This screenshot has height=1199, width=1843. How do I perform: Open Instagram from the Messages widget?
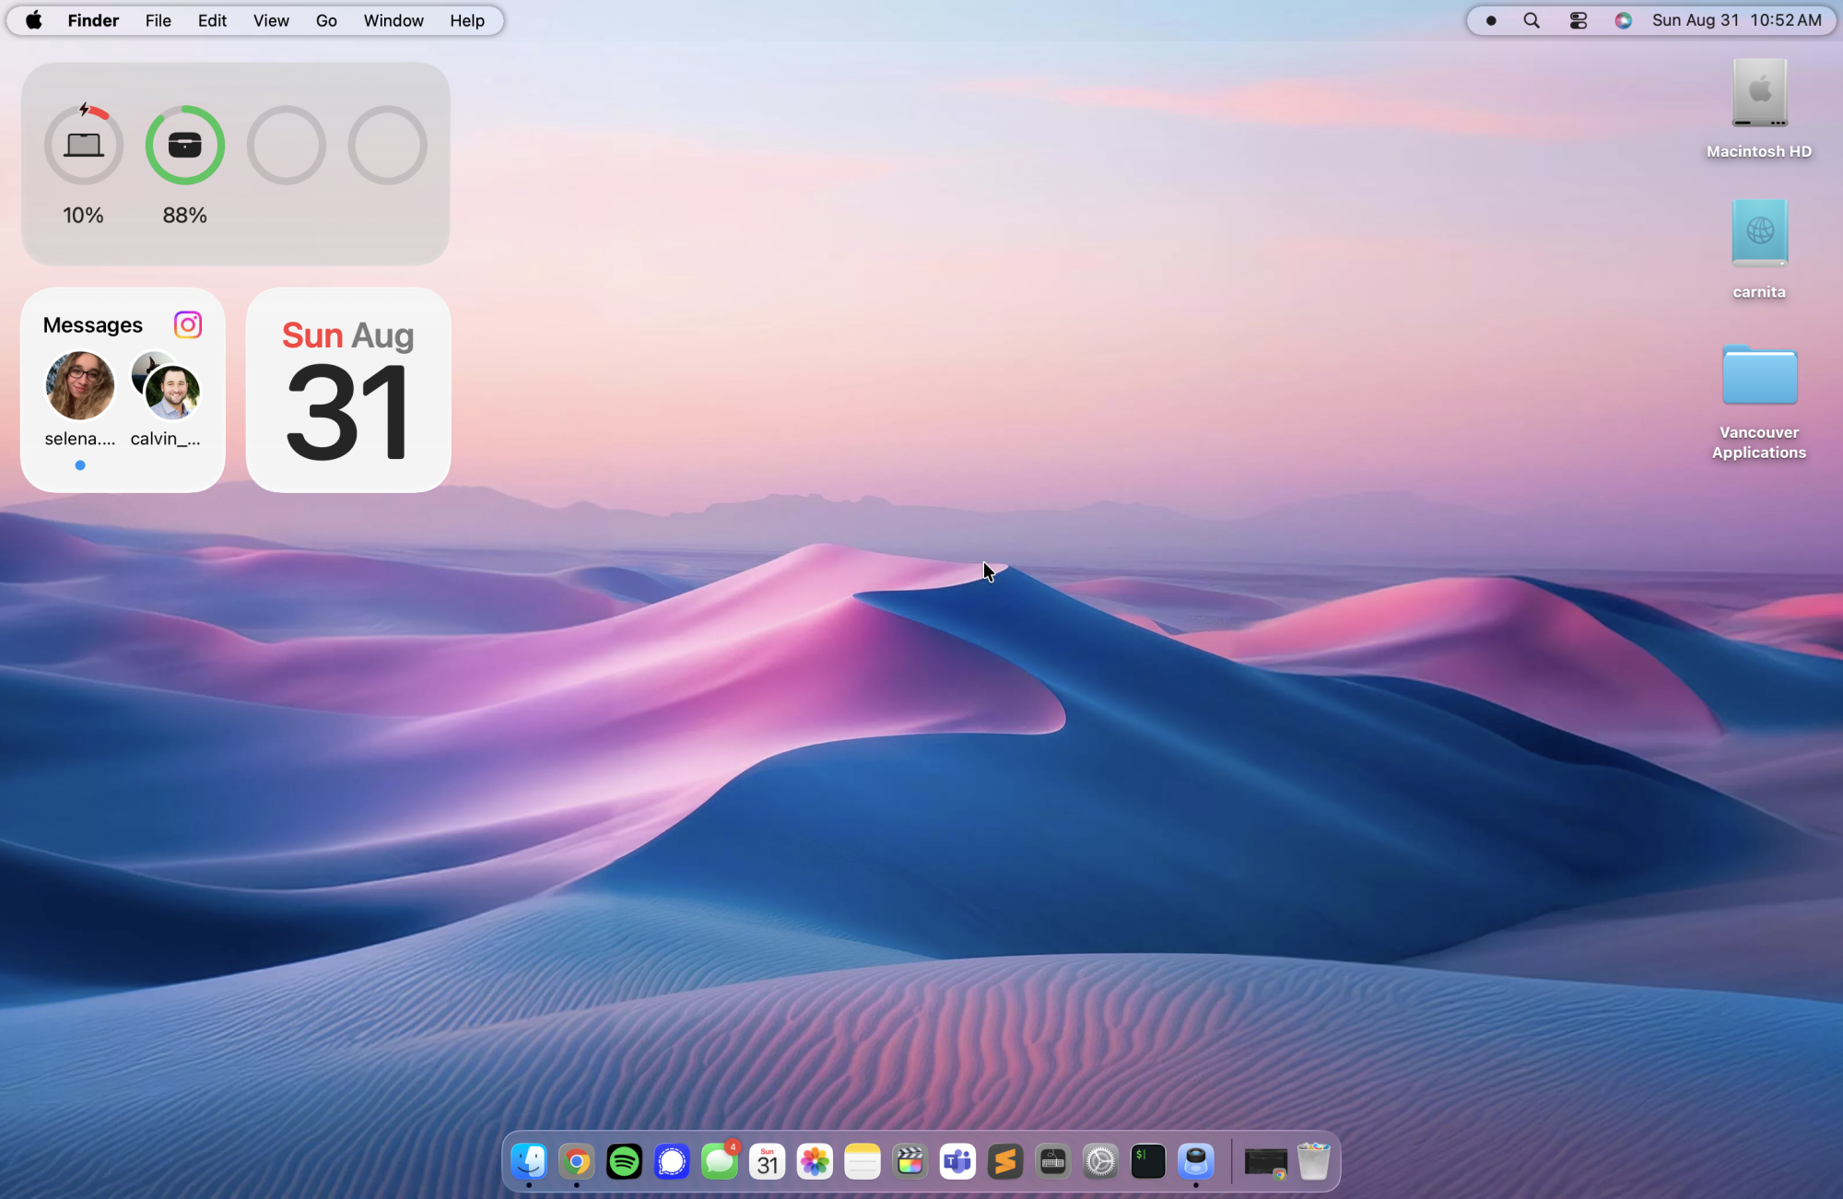point(187,324)
